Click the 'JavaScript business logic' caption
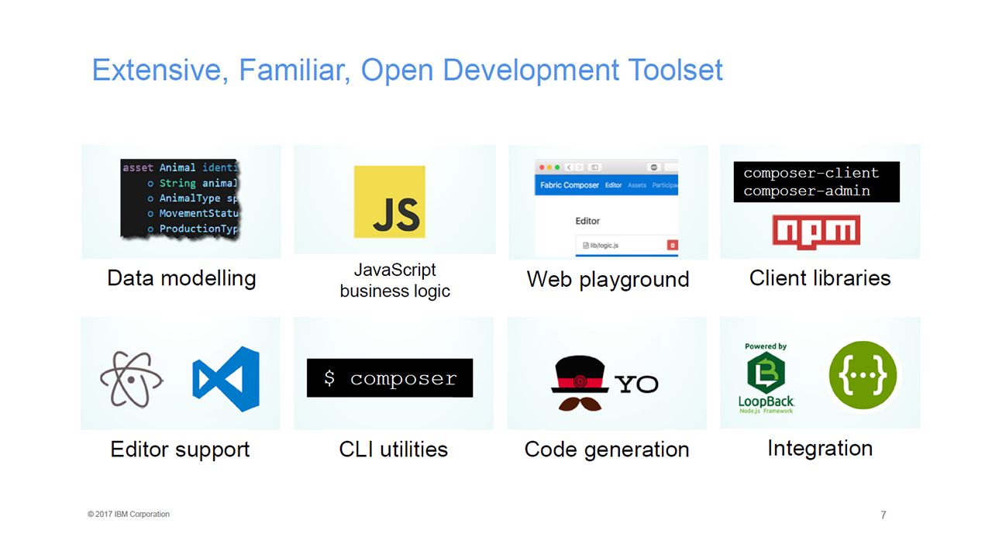Screen dimensions: 992x558 pyautogui.click(x=395, y=281)
